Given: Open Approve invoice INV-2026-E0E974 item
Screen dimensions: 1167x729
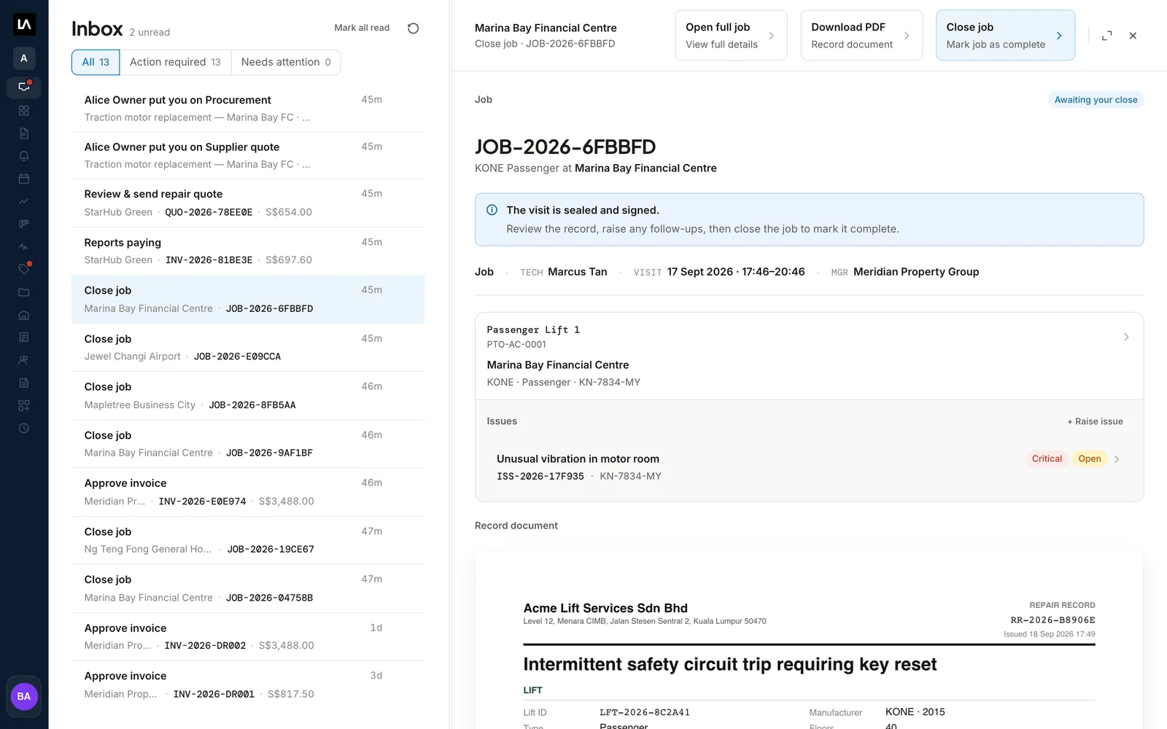Looking at the screenshot, I should click(248, 492).
